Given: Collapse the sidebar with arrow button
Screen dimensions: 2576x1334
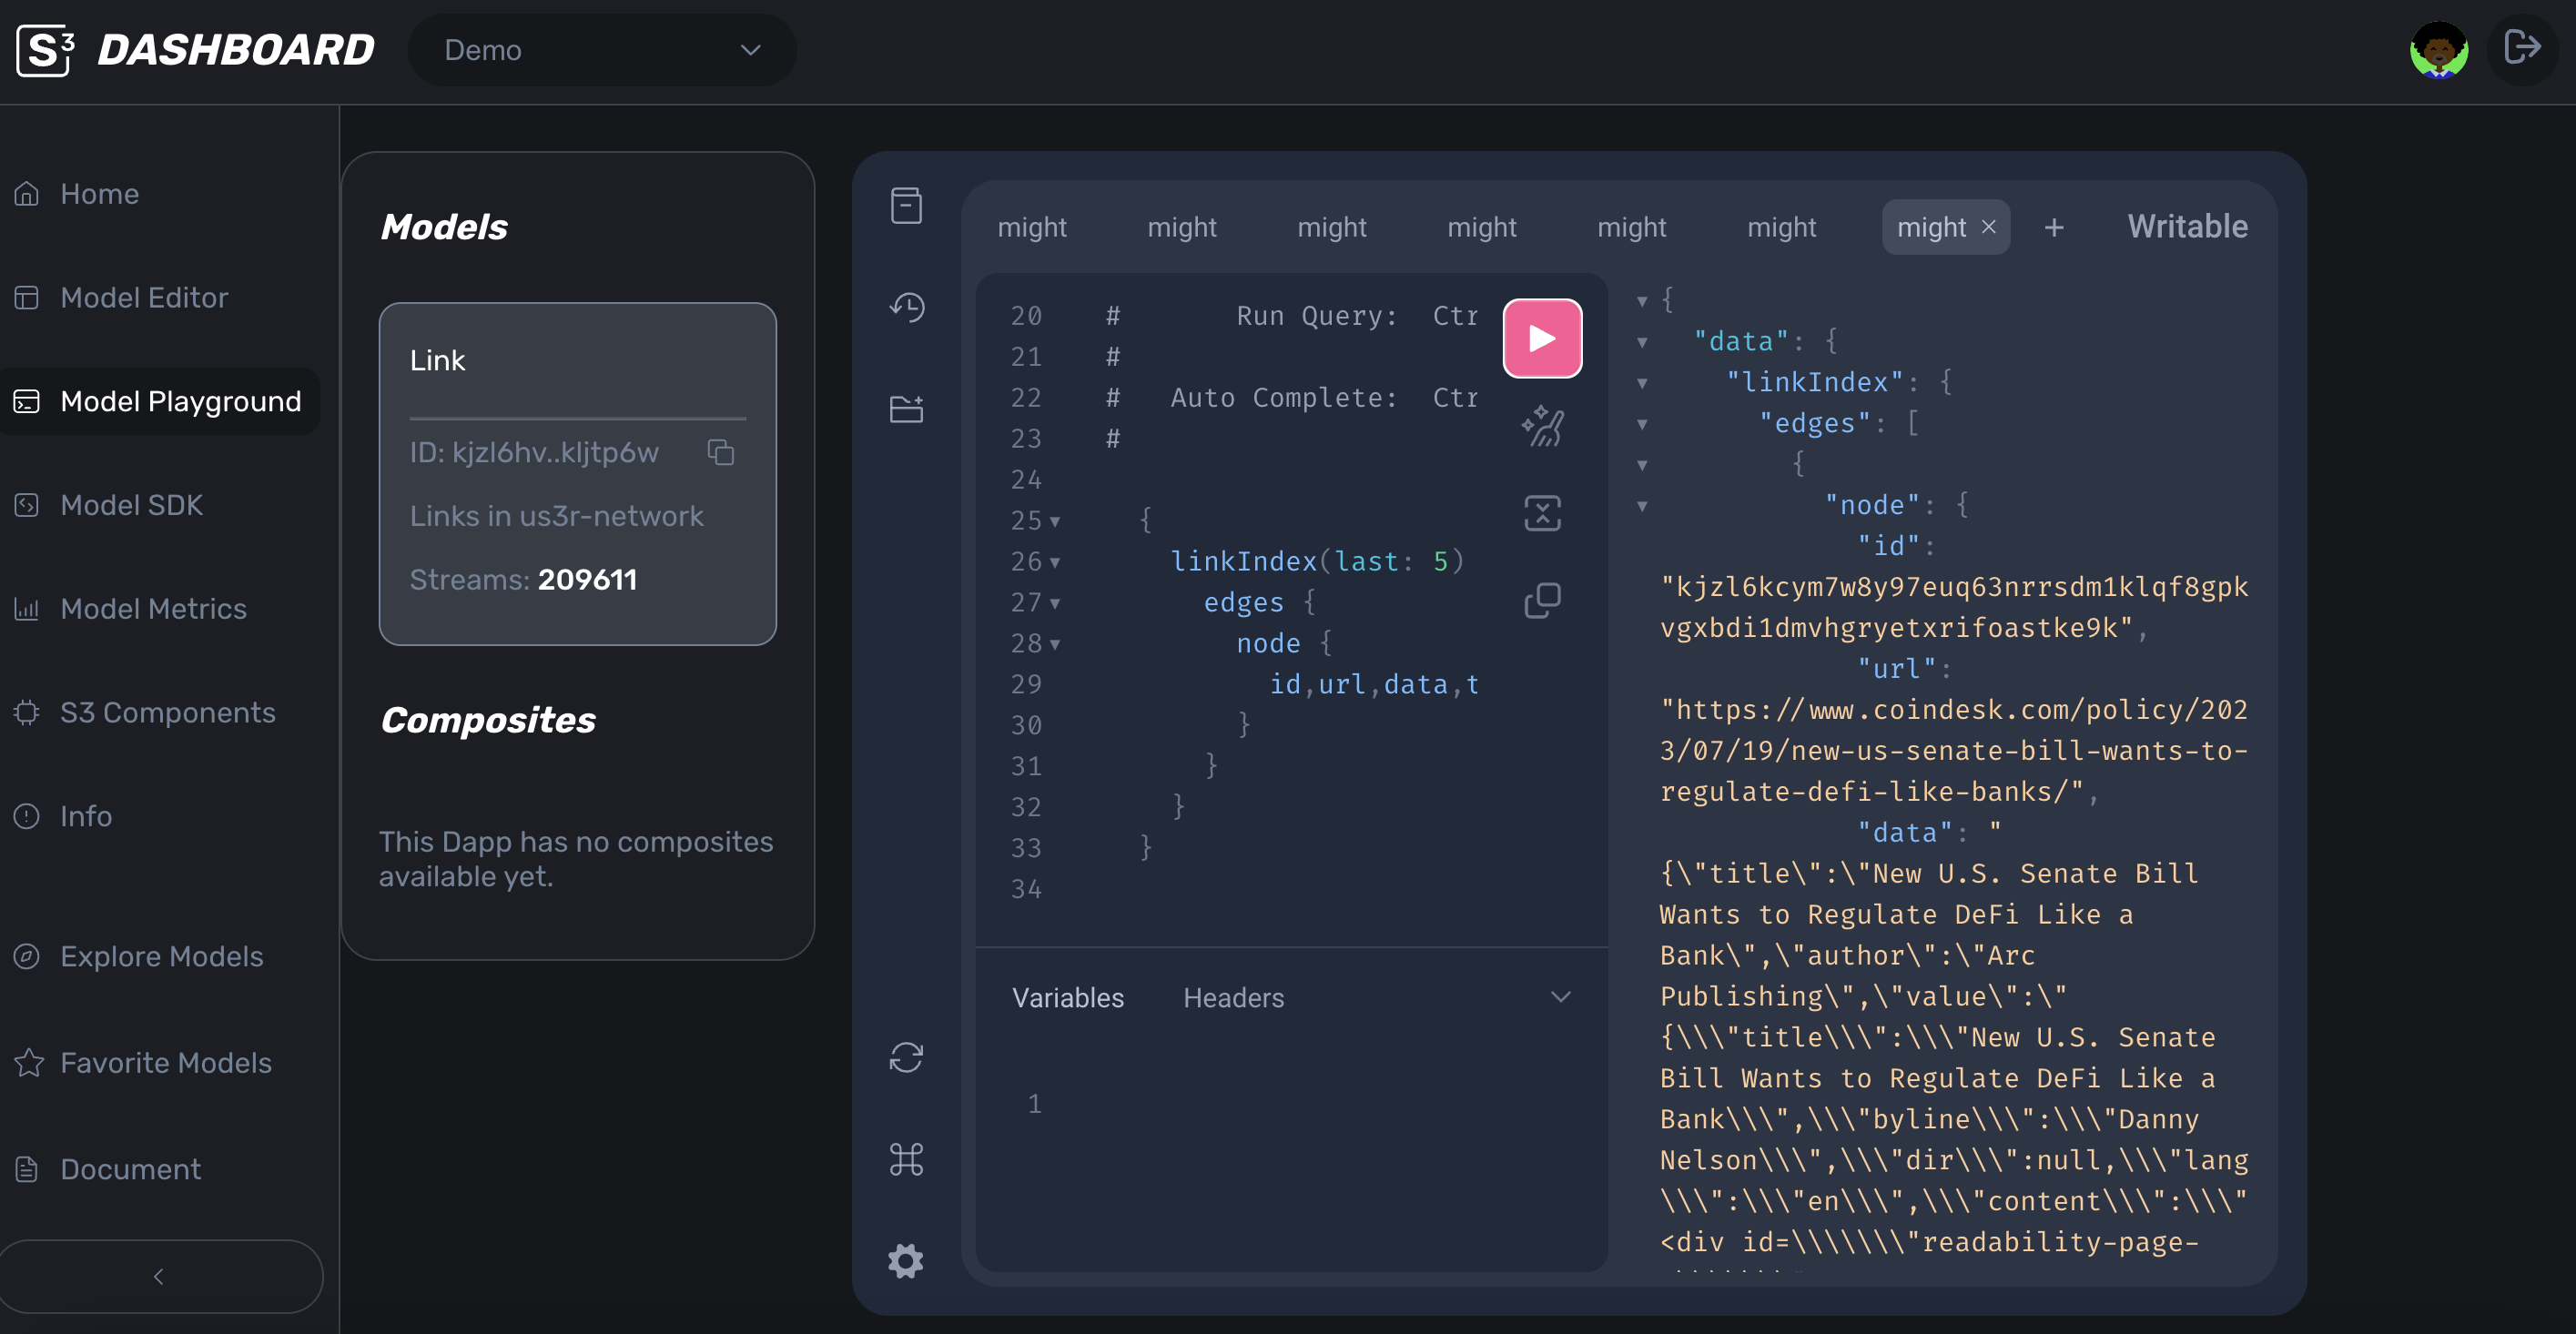Looking at the screenshot, I should (160, 1276).
